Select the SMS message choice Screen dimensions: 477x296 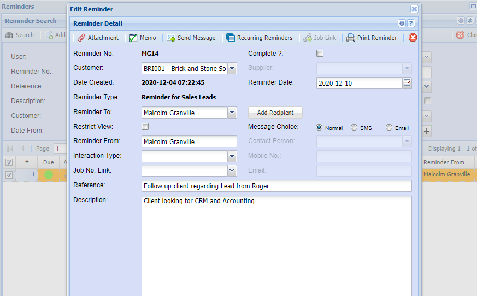354,128
